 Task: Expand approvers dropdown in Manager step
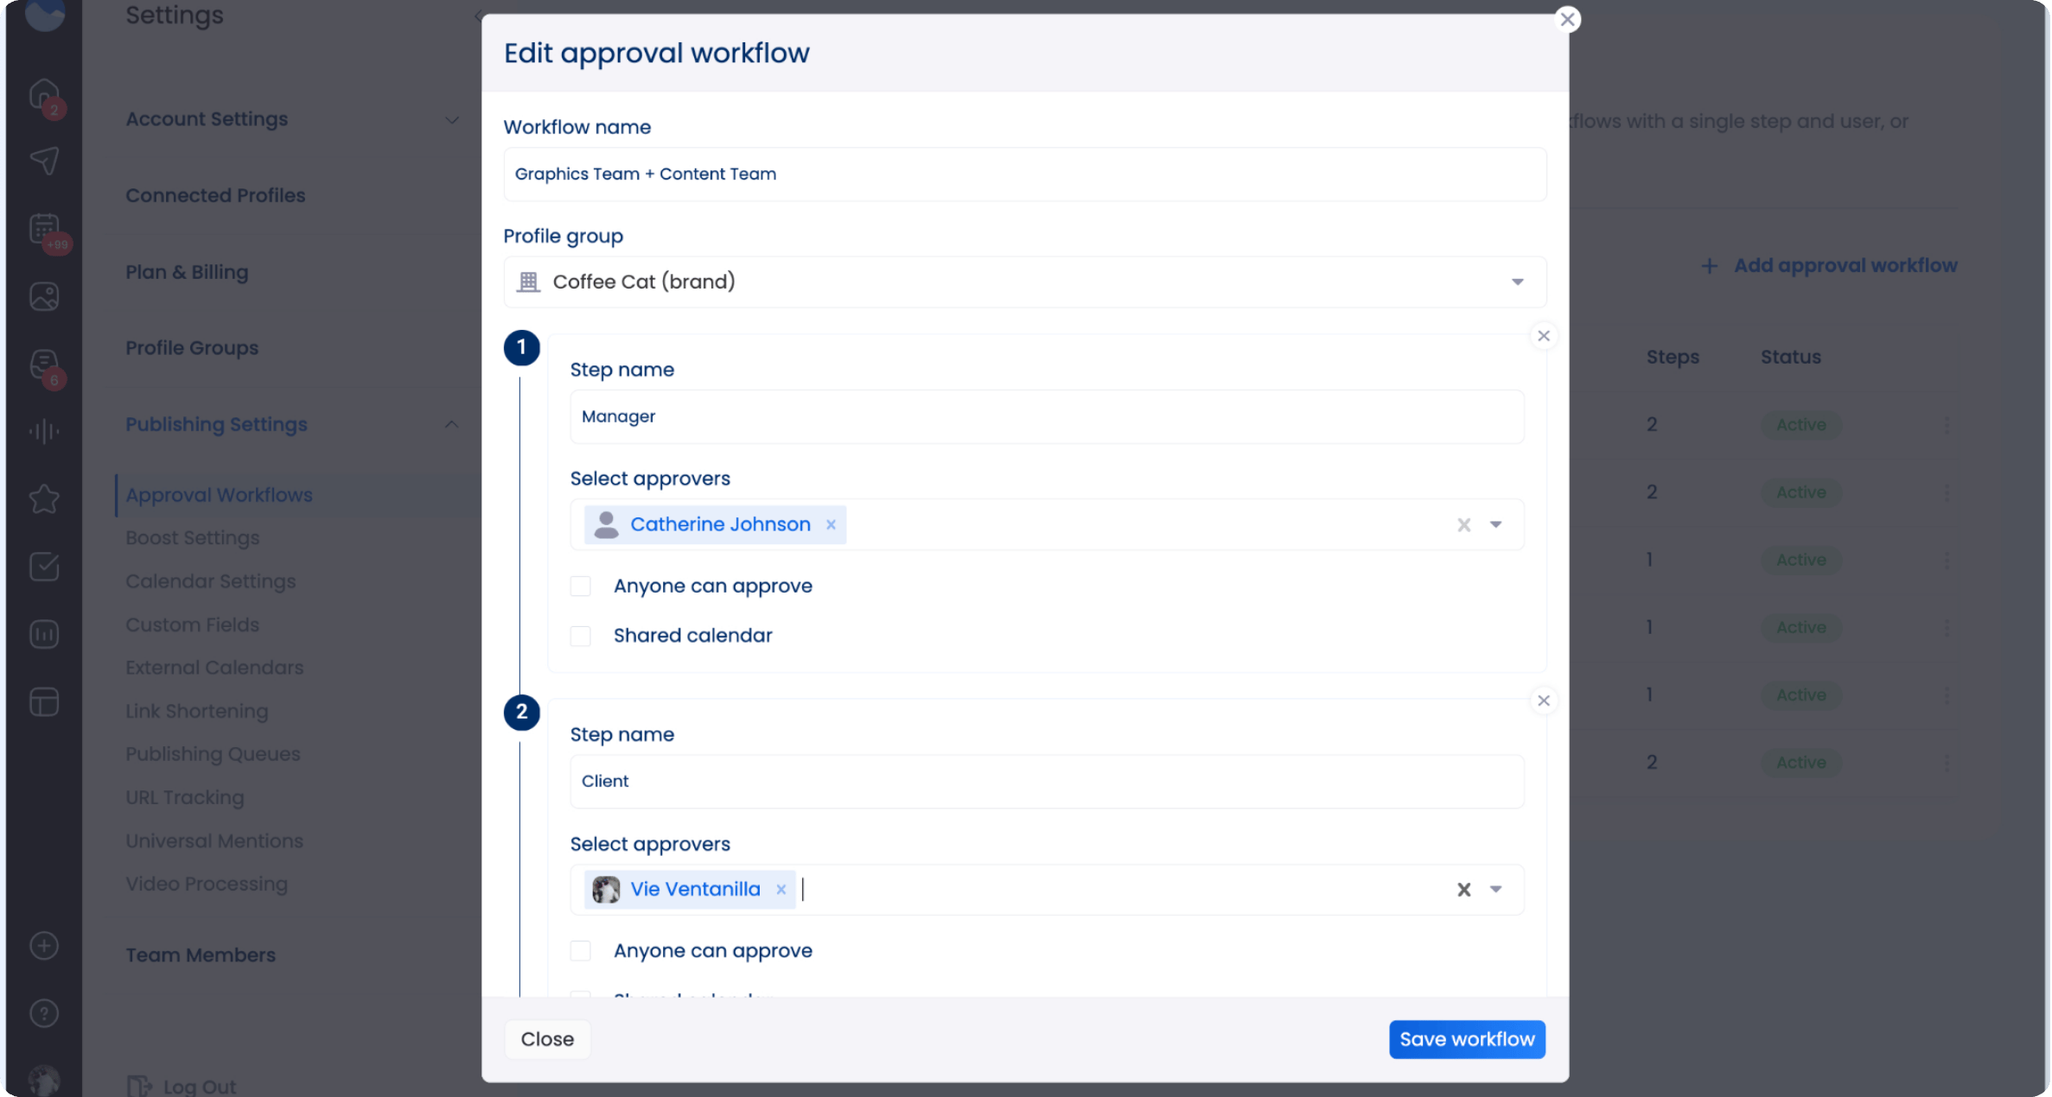pyautogui.click(x=1495, y=525)
